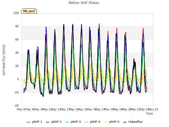This screenshot has height=127, width=169.
Task: Toggle the pSHF 3 legend label
Action: [x=76, y=122]
